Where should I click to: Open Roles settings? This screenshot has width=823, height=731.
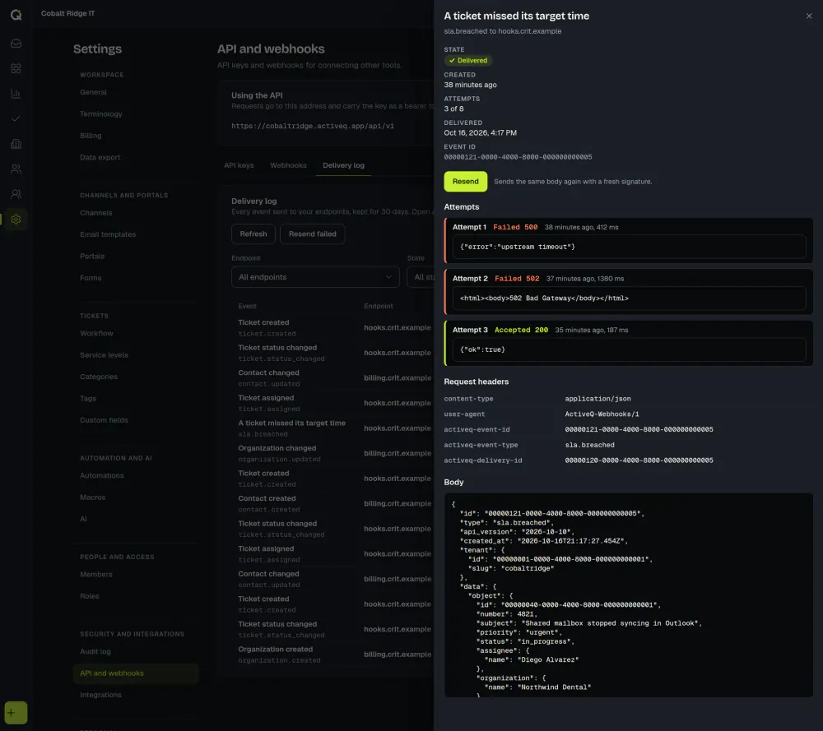click(x=90, y=596)
